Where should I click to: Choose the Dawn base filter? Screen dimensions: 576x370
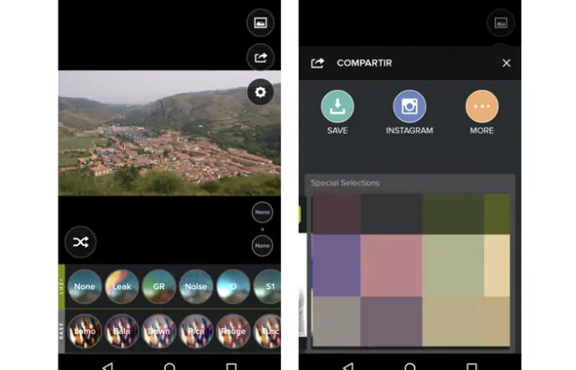coord(159,330)
